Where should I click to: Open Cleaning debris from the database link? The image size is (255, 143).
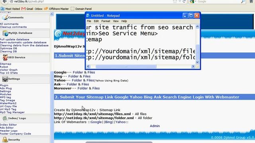click(24, 45)
